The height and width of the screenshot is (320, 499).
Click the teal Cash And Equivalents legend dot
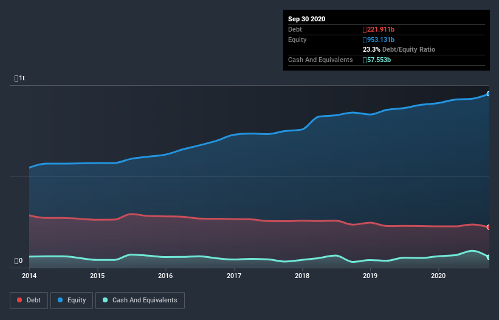click(x=105, y=300)
